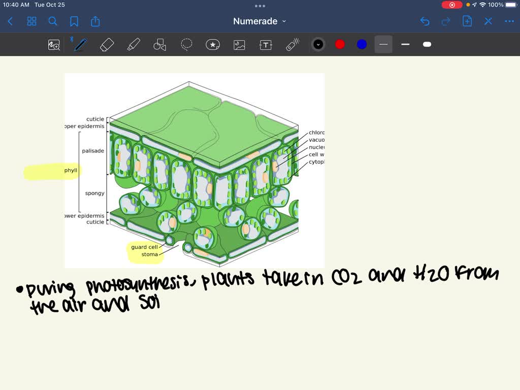
Task: Open the Share sheet
Action: coord(95,21)
